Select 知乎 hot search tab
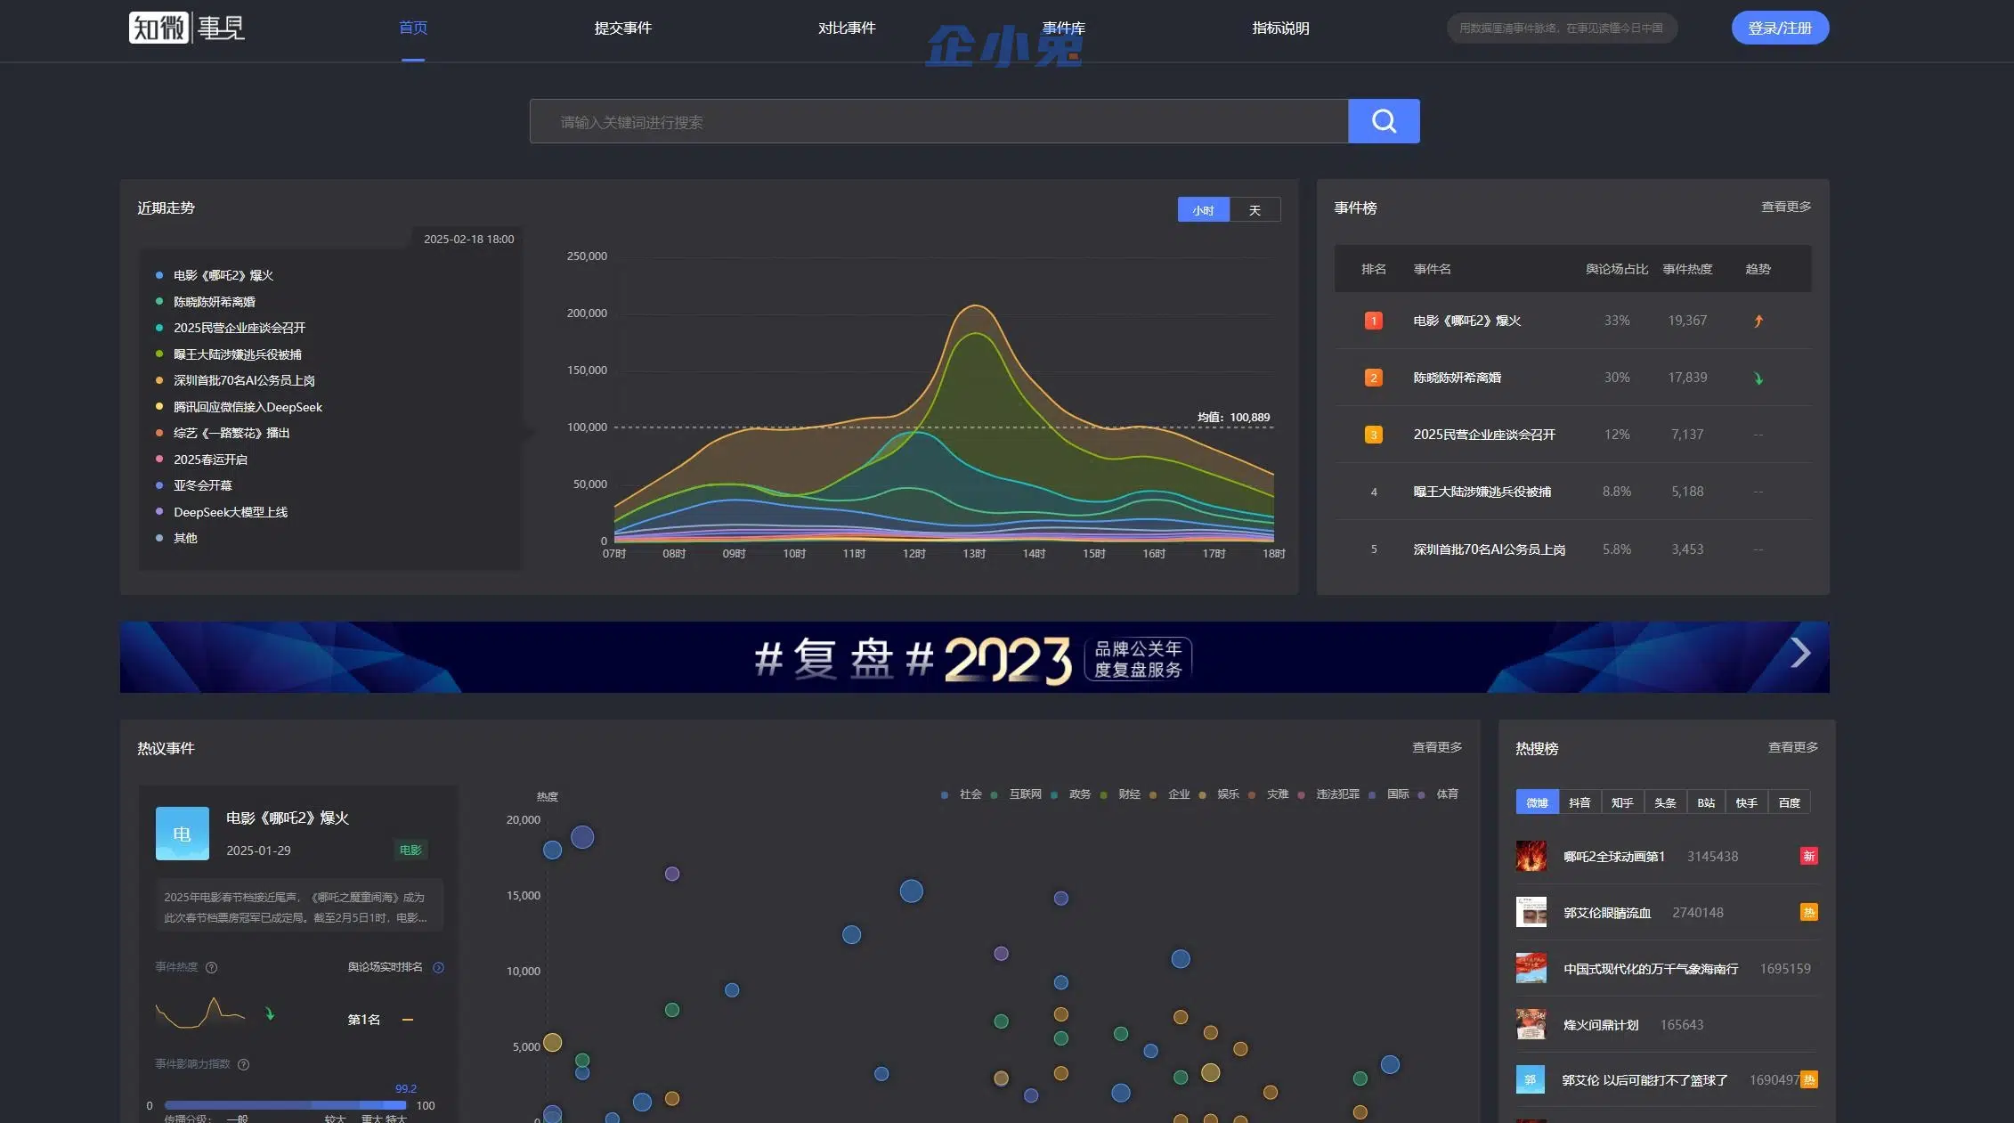The image size is (2014, 1123). click(x=1622, y=802)
